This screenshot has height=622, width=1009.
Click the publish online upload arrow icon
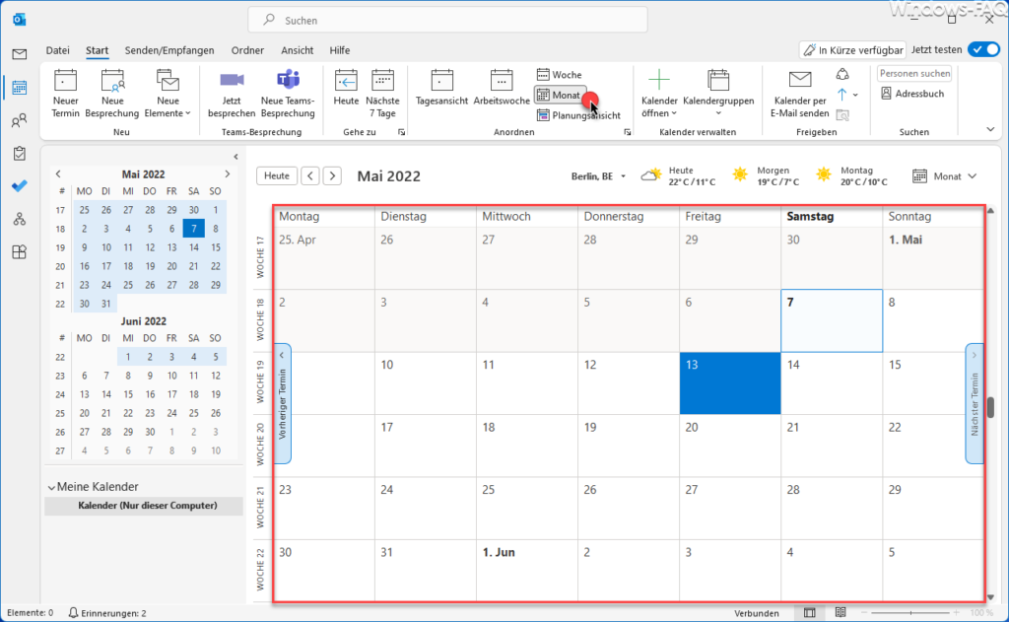pyautogui.click(x=842, y=95)
